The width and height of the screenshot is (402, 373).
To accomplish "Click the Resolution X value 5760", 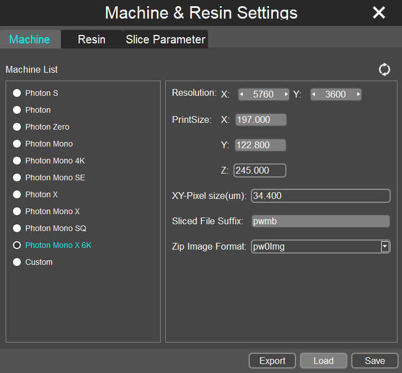I will tap(263, 94).
